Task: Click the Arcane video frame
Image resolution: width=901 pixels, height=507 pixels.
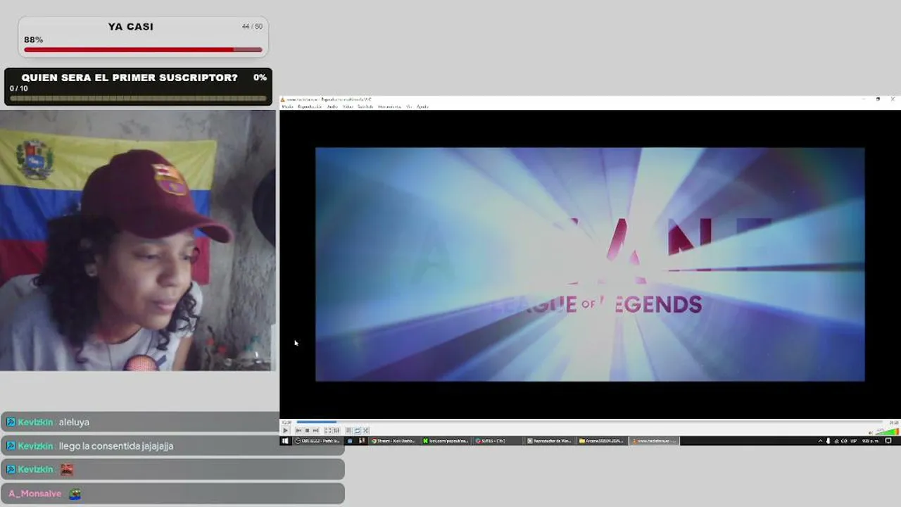Action: [x=590, y=264]
